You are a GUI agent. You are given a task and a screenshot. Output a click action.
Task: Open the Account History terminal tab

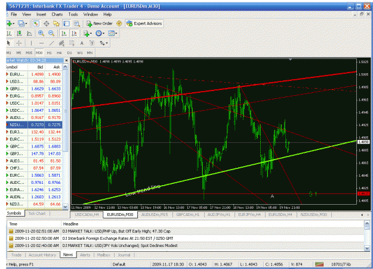tap(42, 255)
